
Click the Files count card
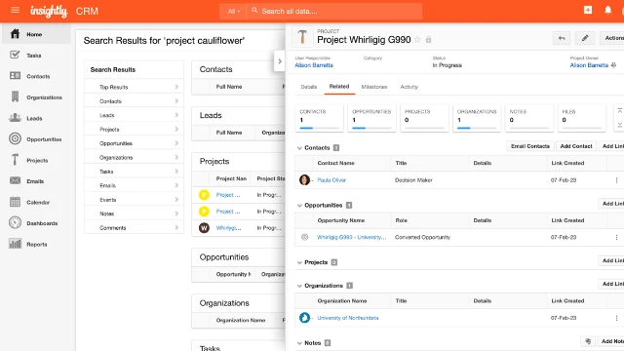[x=581, y=118]
